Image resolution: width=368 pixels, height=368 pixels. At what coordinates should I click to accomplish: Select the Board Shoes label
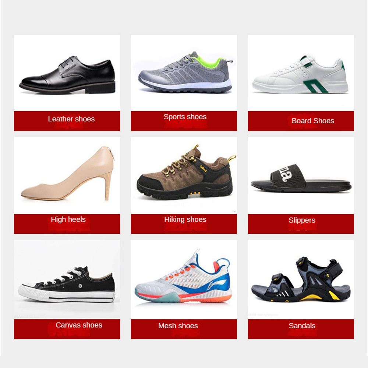pyautogui.click(x=313, y=121)
